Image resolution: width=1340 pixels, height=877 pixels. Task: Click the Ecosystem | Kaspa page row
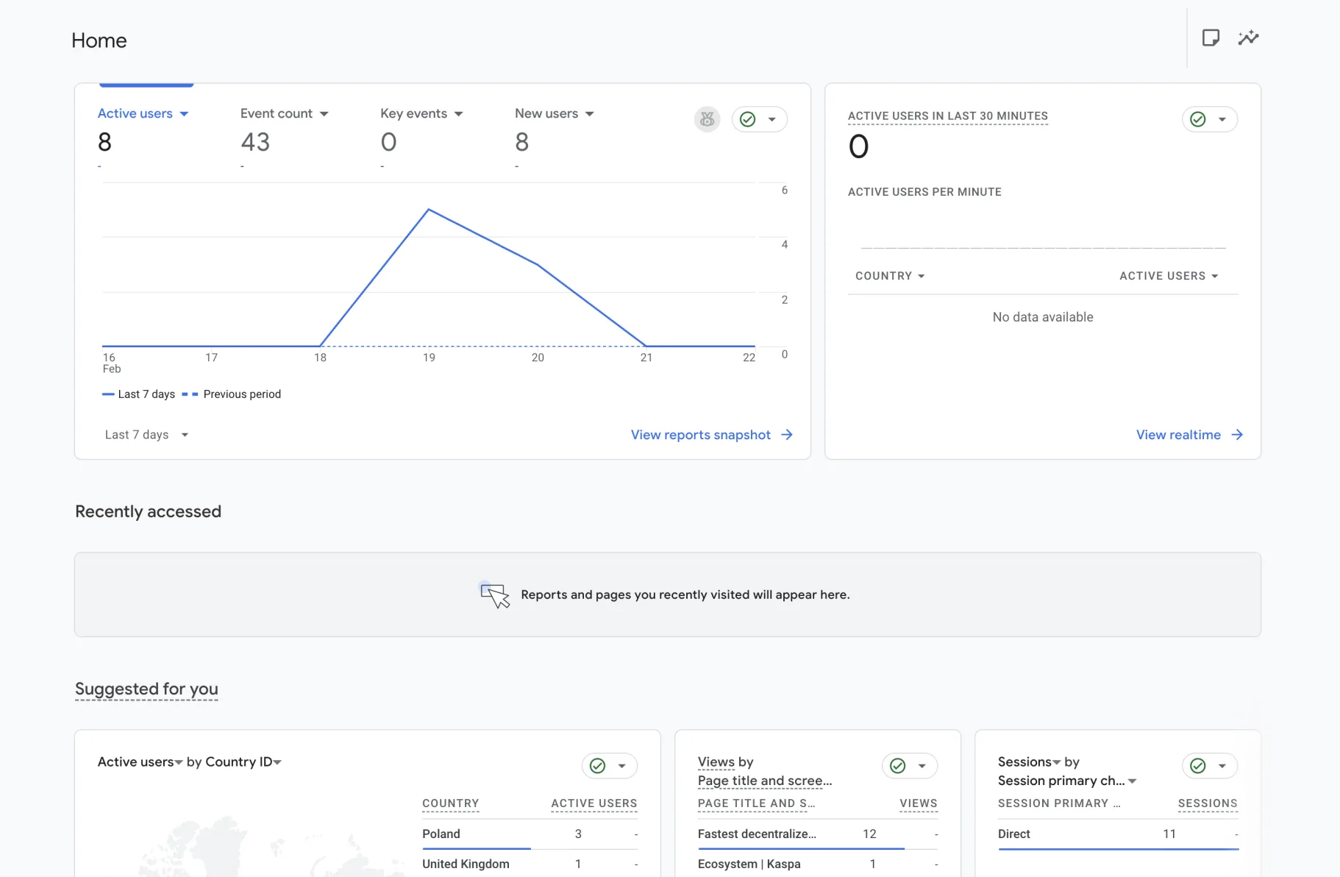point(818,864)
